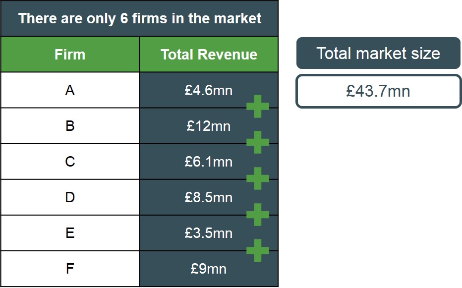Click the plus icon between £4.6mn and £12mn
The width and height of the screenshot is (462, 288).
257,106
